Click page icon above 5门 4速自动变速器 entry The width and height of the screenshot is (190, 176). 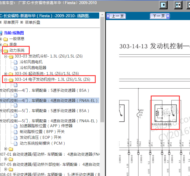click(15, 116)
